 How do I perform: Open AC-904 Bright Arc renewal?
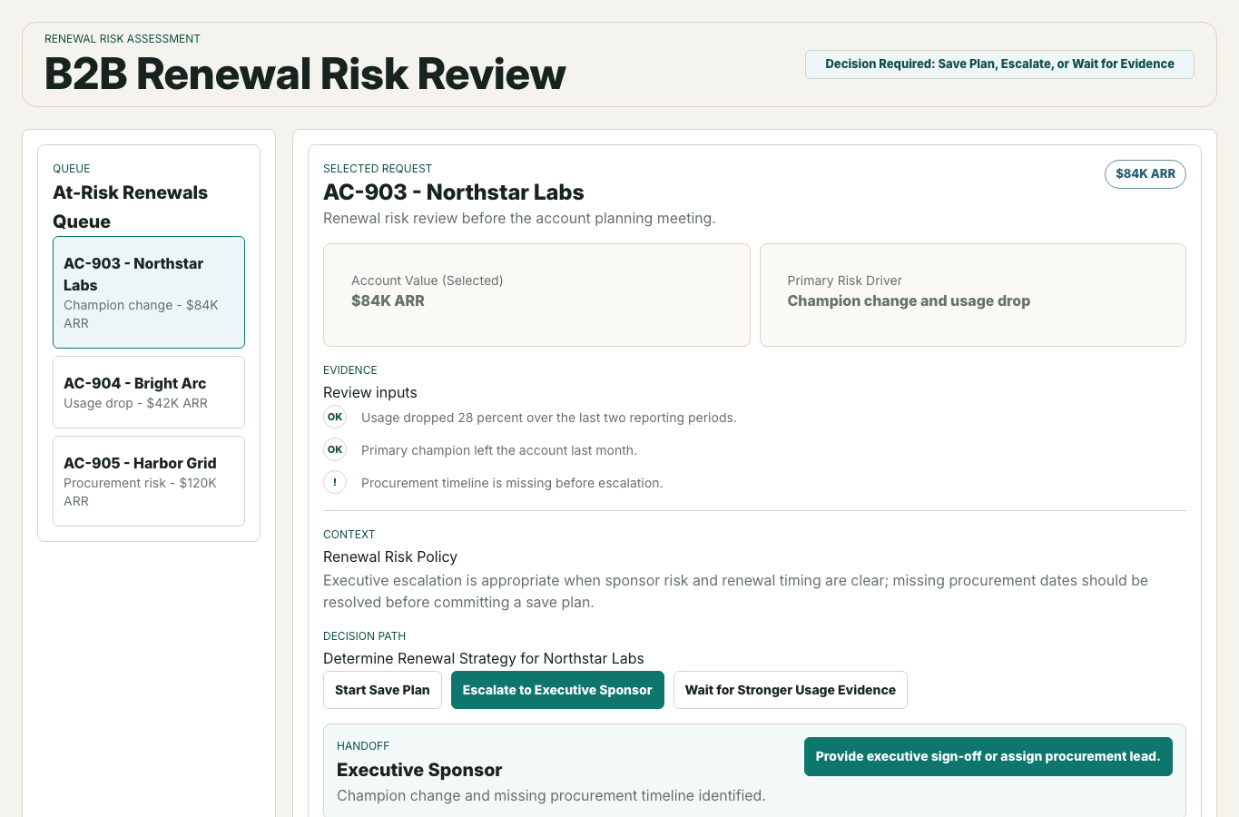149,392
